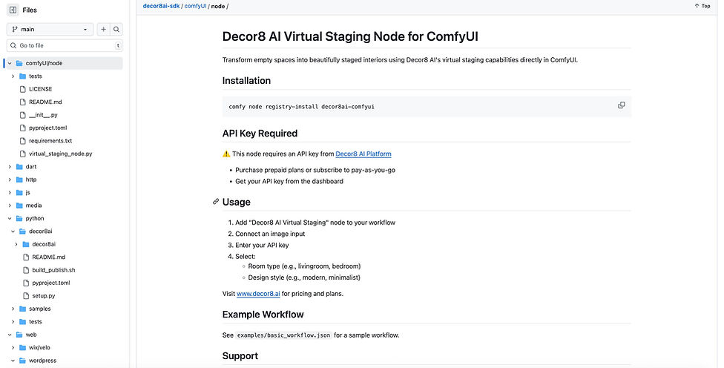Screen dimensions: 724x368
Task: Open virtual_staging_node.py file
Action: (61, 154)
